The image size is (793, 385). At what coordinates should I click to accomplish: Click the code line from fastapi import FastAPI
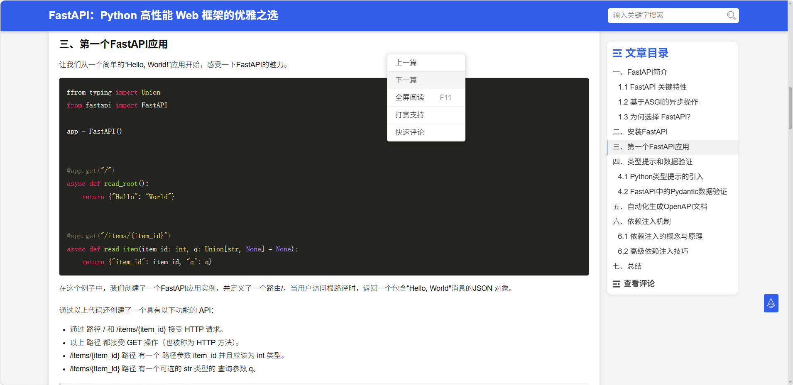pyautogui.click(x=117, y=105)
